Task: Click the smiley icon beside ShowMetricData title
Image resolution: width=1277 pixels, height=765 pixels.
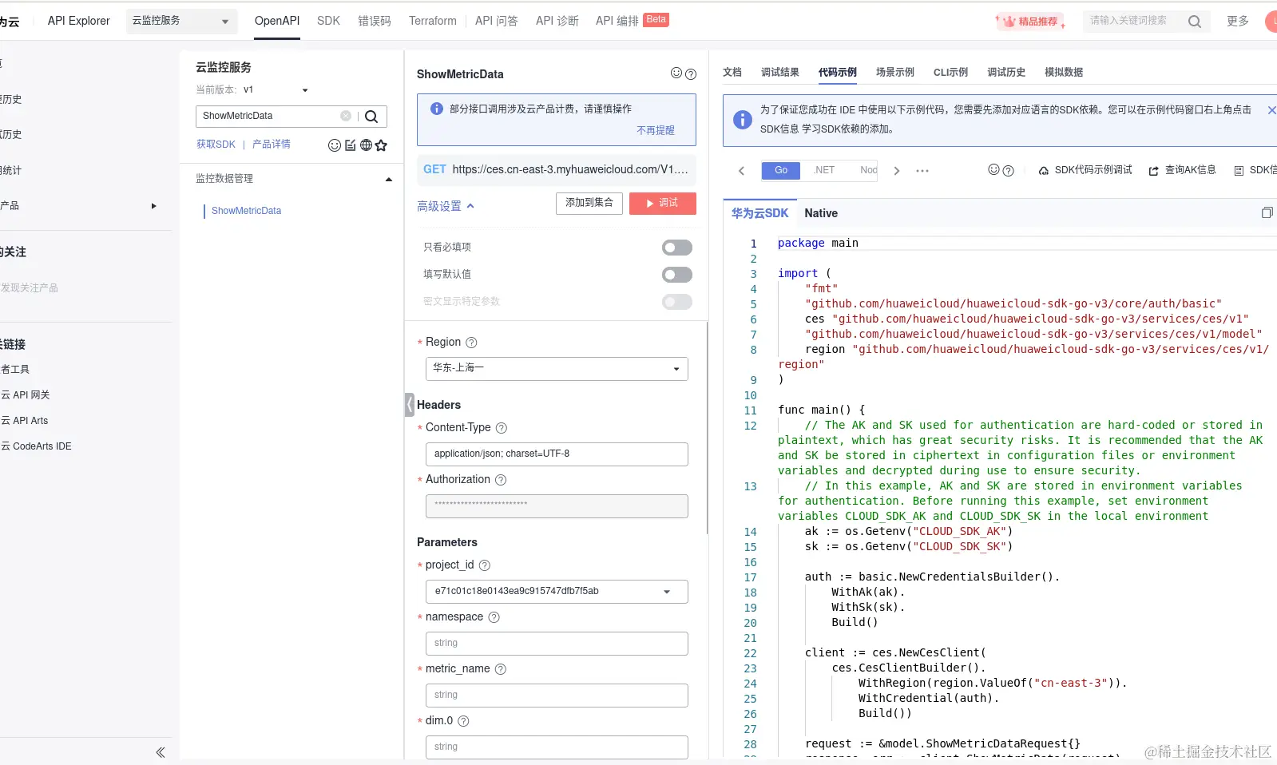Action: pos(676,73)
